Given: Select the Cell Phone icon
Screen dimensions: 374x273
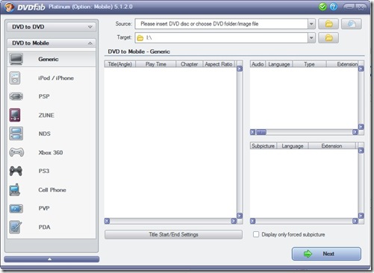Looking at the screenshot, I should tap(15, 189).
